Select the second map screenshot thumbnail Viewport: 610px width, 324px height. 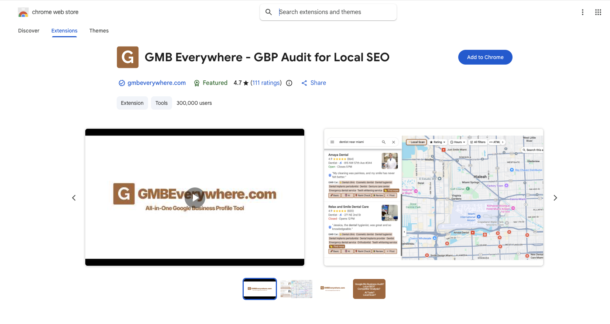(x=296, y=289)
